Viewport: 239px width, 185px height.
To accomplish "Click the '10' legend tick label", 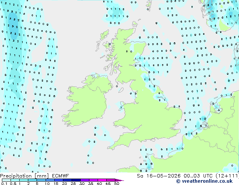I will (47, 183).
